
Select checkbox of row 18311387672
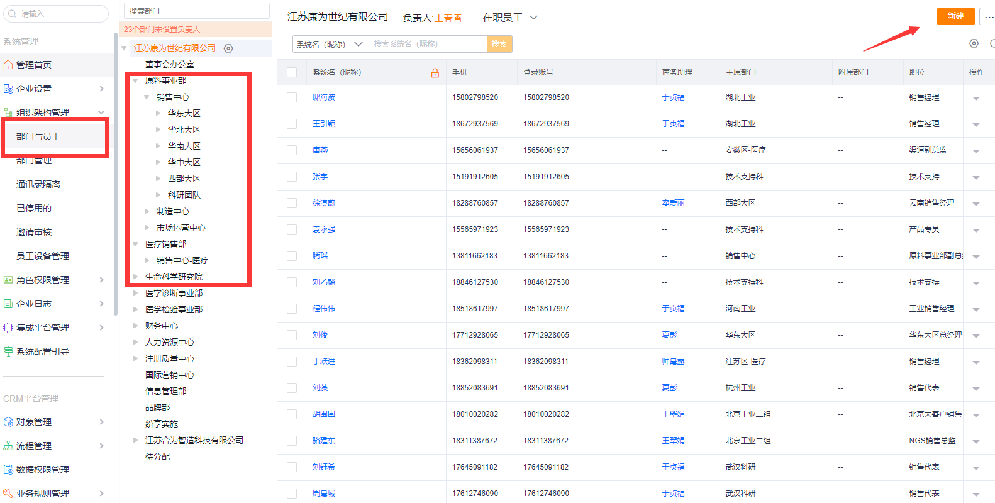click(292, 441)
